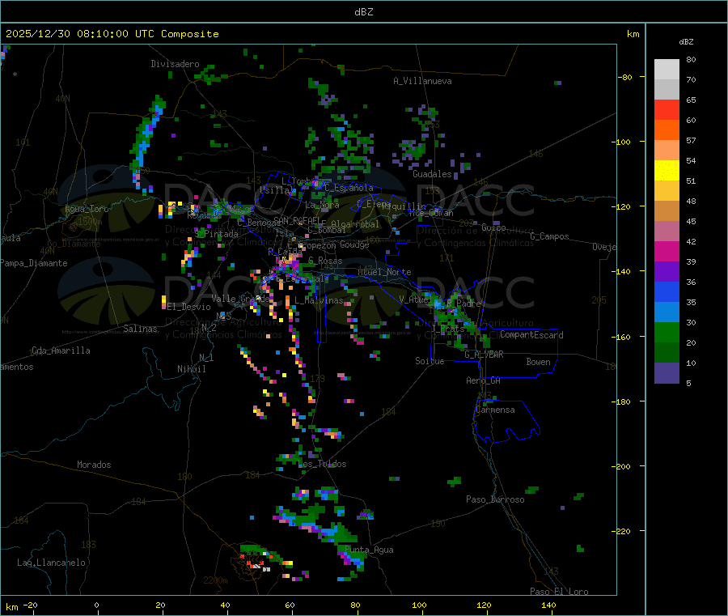
Task: Click the 60 km bottom axis tick
Action: [290, 605]
